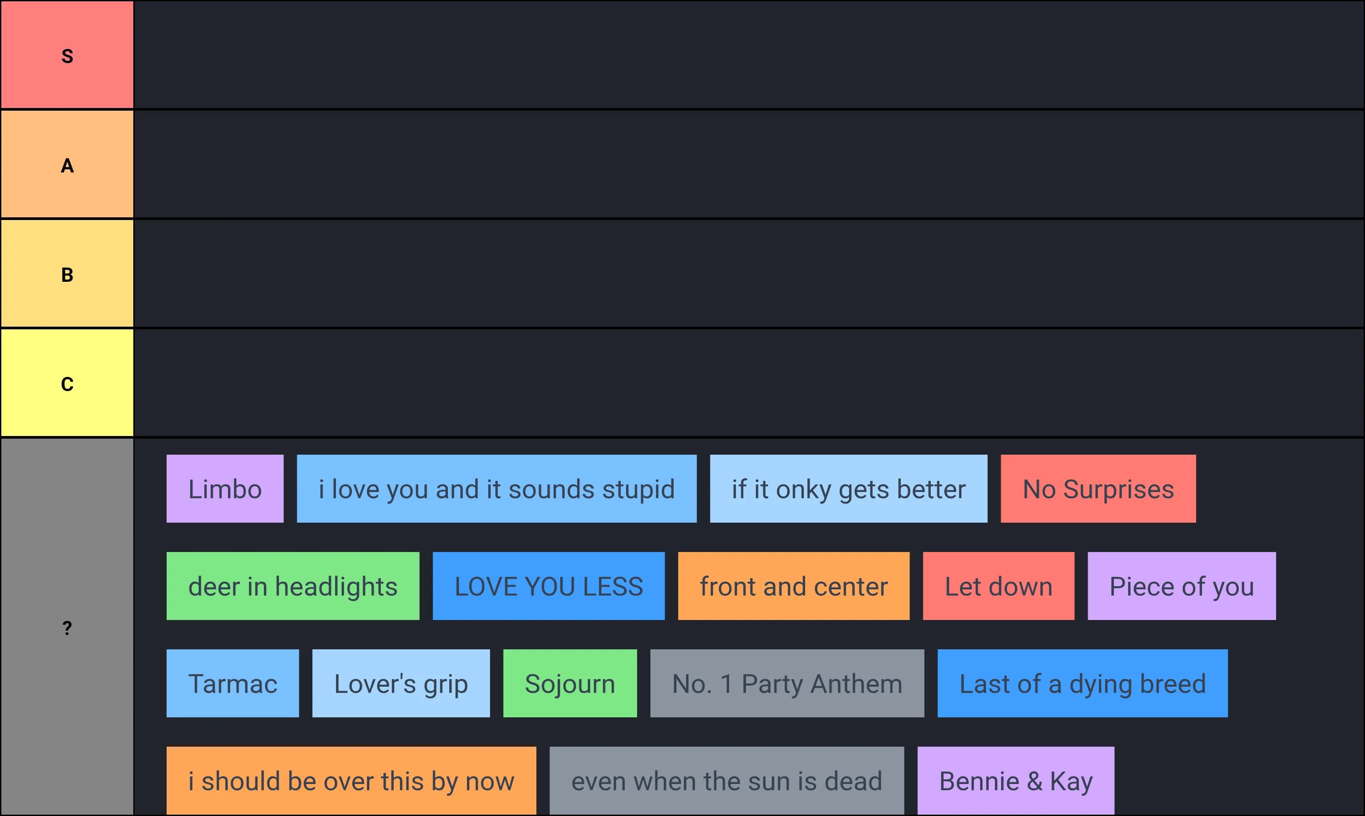Click the red S tier label
Image resolution: width=1365 pixels, height=816 pixels.
(x=67, y=55)
